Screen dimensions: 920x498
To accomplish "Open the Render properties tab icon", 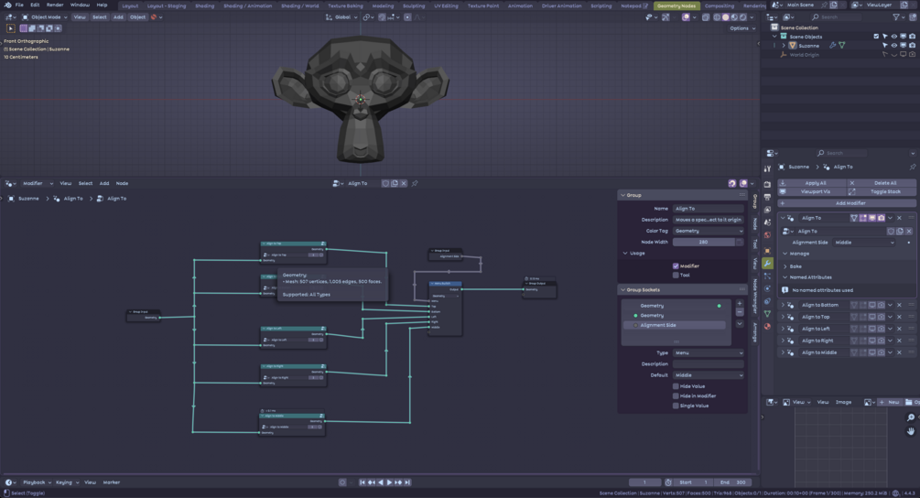I will point(767,184).
